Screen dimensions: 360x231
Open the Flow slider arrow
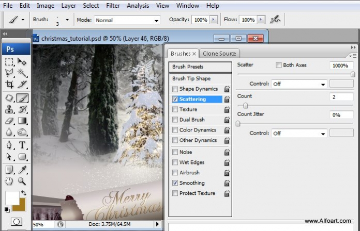pos(261,20)
